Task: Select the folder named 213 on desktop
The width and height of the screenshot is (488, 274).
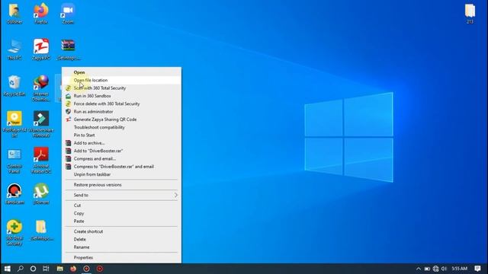Action: [x=470, y=14]
